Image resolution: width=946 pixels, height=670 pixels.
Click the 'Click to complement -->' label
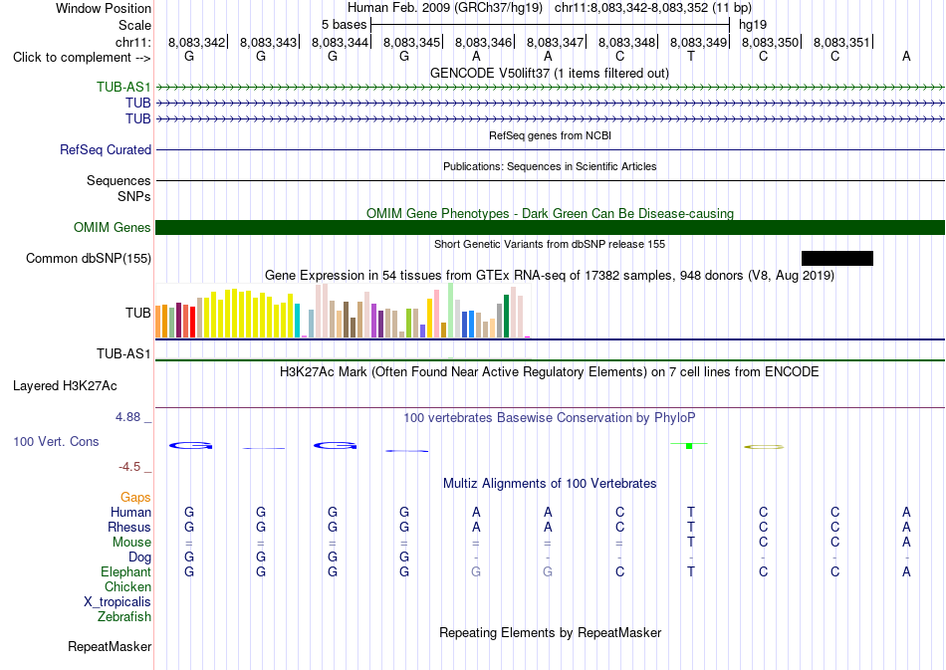[x=82, y=58]
